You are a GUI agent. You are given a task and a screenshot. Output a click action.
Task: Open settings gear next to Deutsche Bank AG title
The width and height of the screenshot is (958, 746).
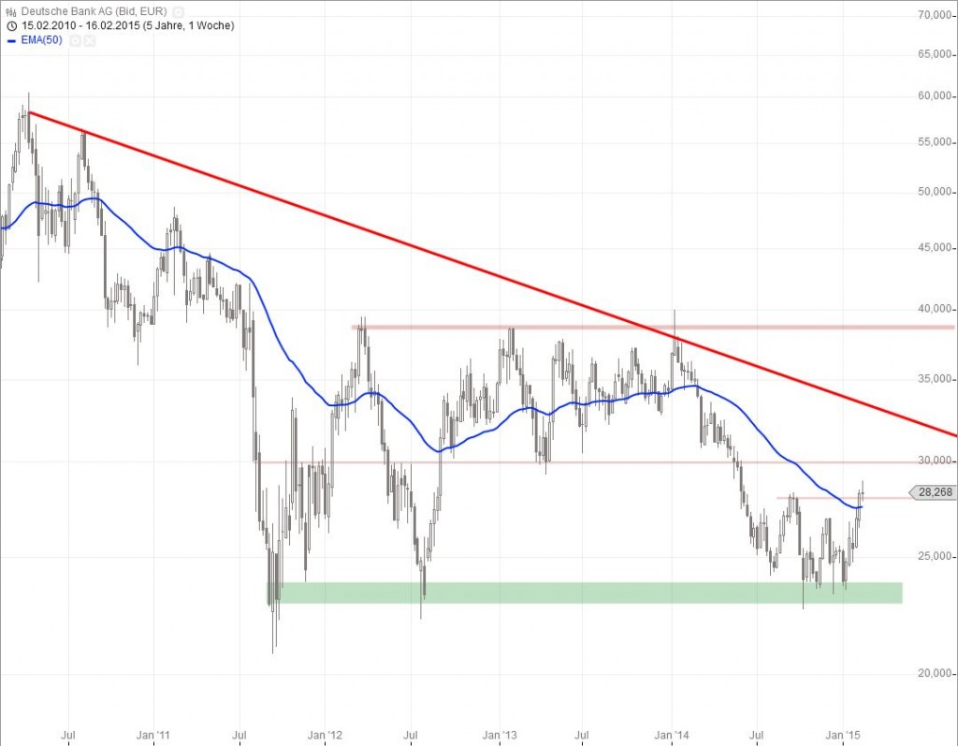tap(178, 10)
